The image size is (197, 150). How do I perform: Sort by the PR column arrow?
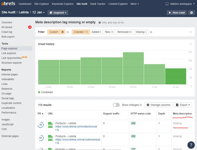(x=43, y=114)
